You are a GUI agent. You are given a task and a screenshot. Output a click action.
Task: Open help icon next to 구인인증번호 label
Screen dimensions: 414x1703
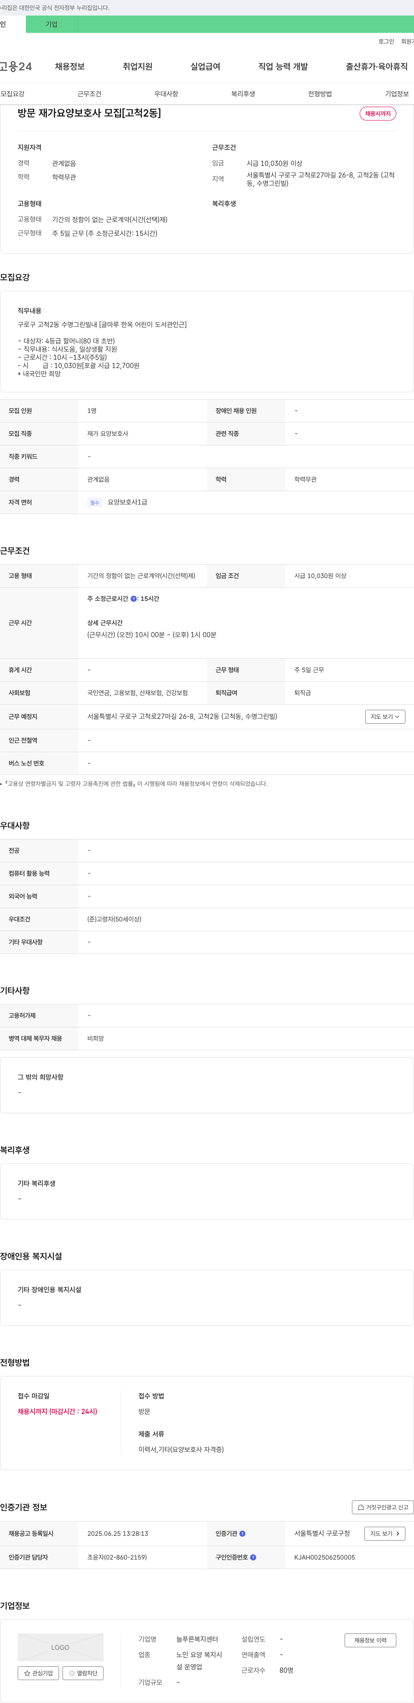[x=253, y=1557]
